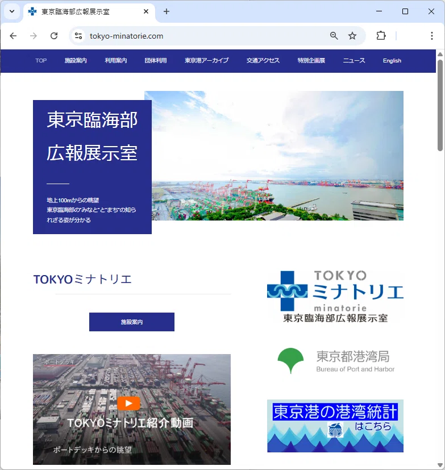Maximize the browser window
445x470 pixels.
click(x=405, y=11)
